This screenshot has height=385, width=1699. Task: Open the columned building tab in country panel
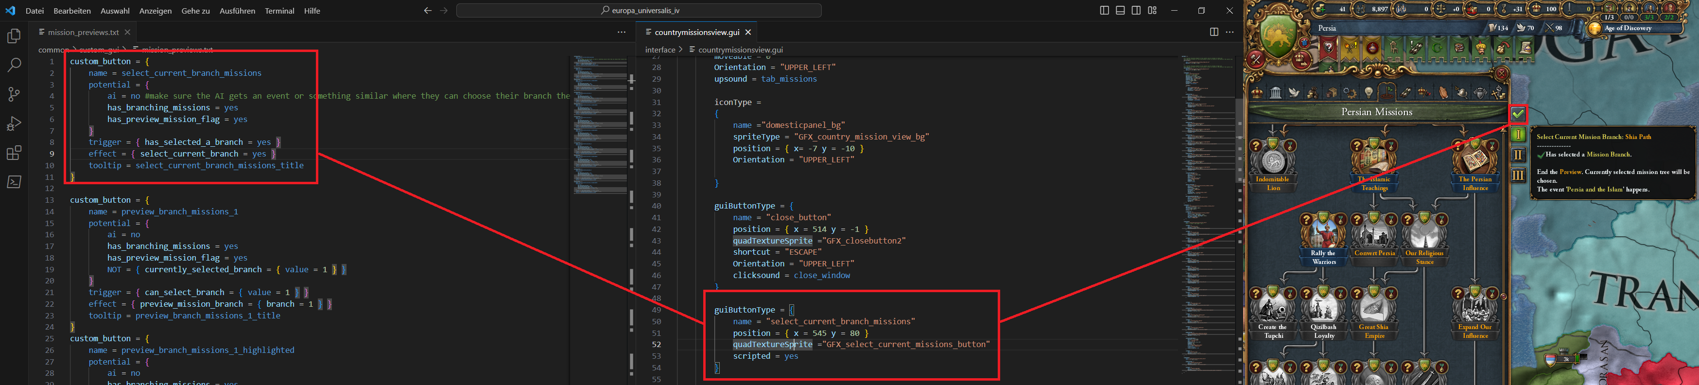1275,92
